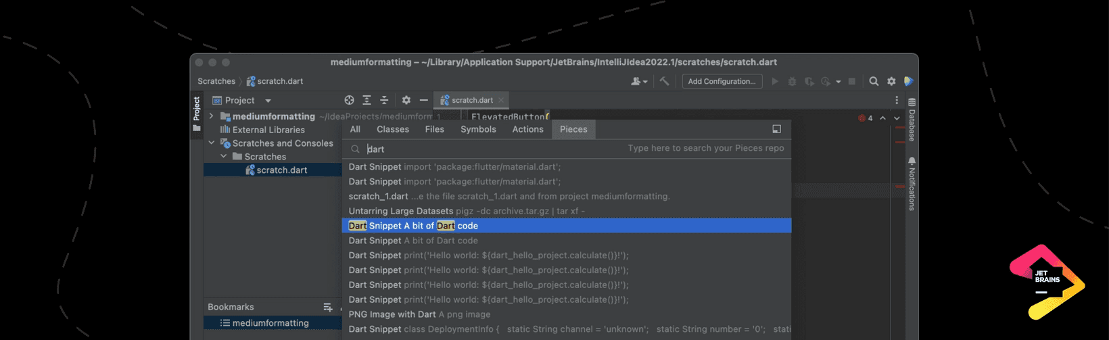Image resolution: width=1109 pixels, height=340 pixels.
Task: Open IDE settings gear in top toolbar
Action: pyautogui.click(x=891, y=81)
